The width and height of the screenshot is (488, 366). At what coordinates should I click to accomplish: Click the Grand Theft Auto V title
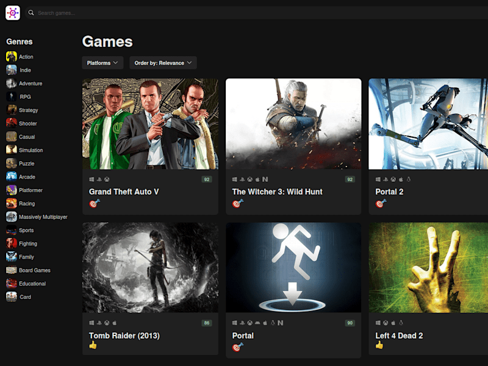tap(124, 192)
